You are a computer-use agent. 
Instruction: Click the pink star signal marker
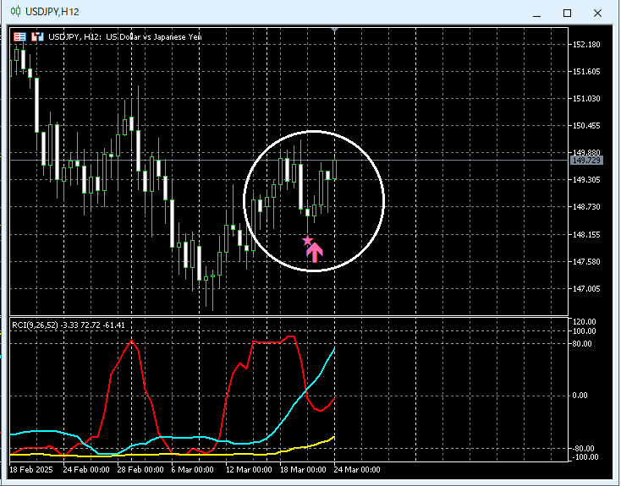[307, 240]
